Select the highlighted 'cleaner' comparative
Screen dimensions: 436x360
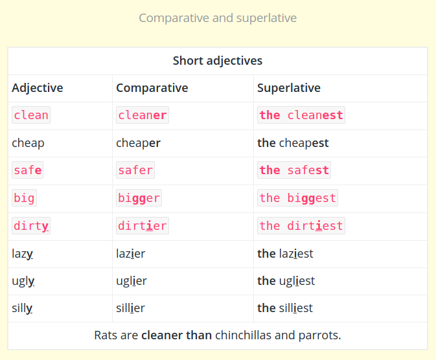[143, 115]
